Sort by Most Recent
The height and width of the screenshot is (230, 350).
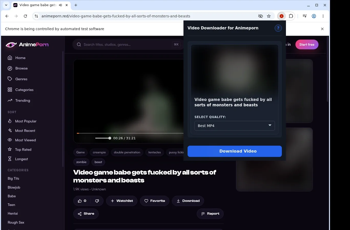(x=22, y=131)
